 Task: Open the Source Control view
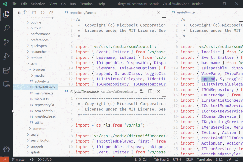coord(6,42)
